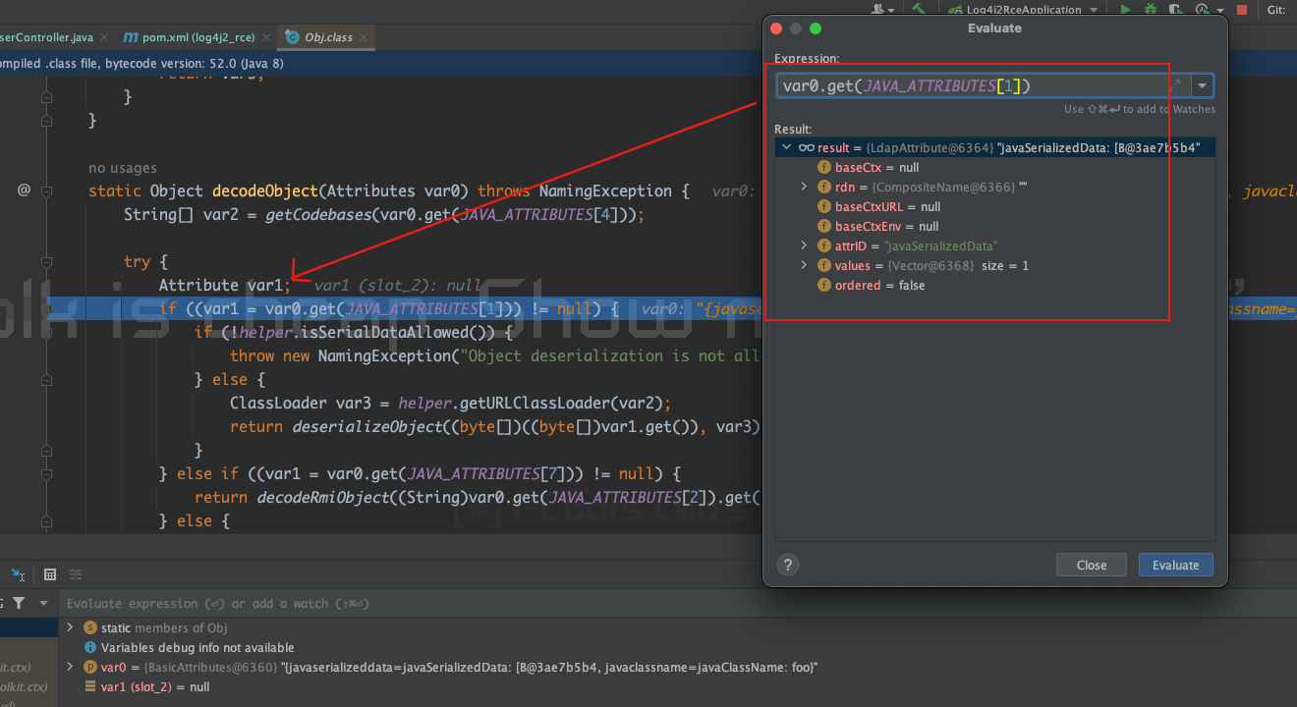Switch to the serController.java tab
Image resolution: width=1297 pixels, height=707 pixels.
[x=49, y=37]
